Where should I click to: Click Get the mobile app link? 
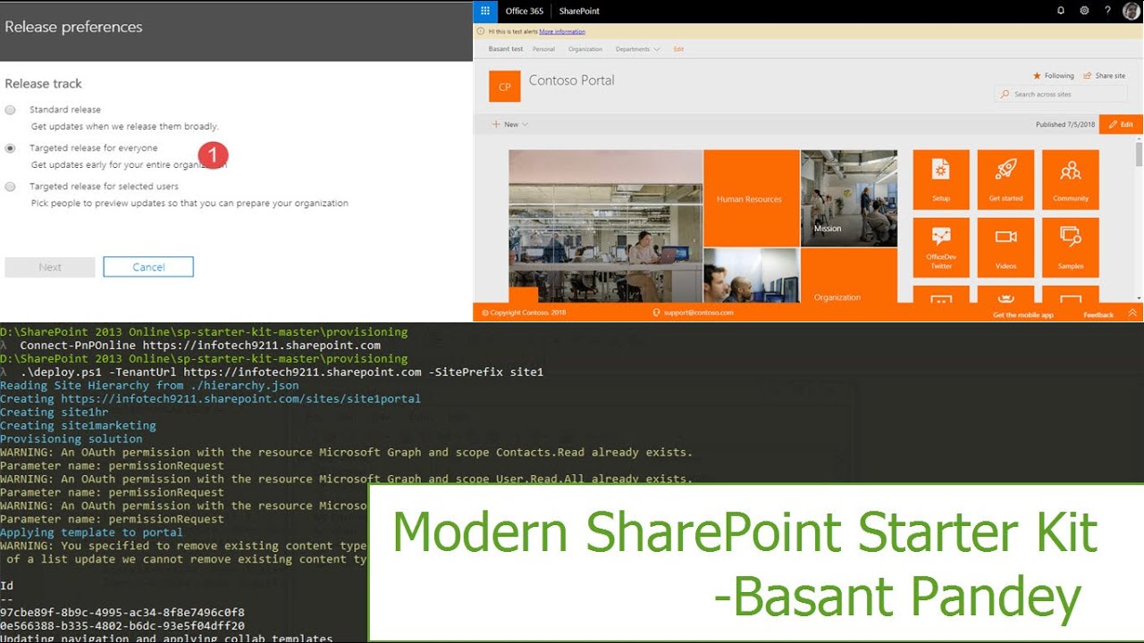pyautogui.click(x=1023, y=315)
